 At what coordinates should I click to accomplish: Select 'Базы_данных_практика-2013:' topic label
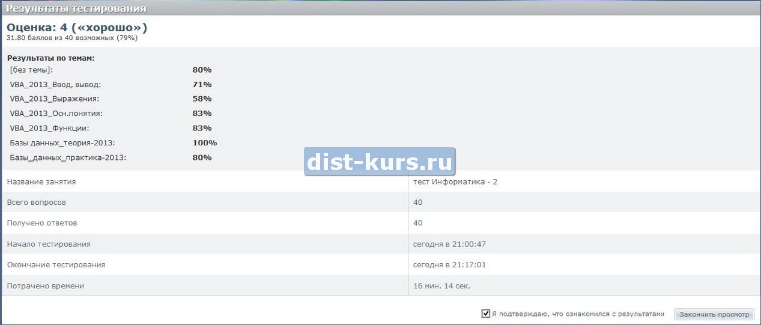pos(68,157)
